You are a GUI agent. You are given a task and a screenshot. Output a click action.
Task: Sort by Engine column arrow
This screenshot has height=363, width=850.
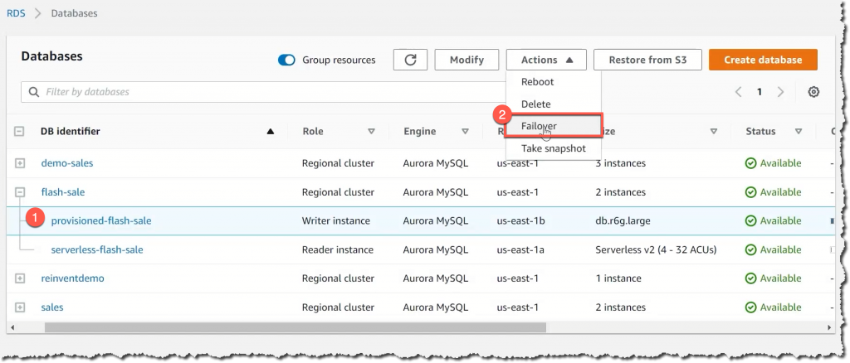point(465,132)
